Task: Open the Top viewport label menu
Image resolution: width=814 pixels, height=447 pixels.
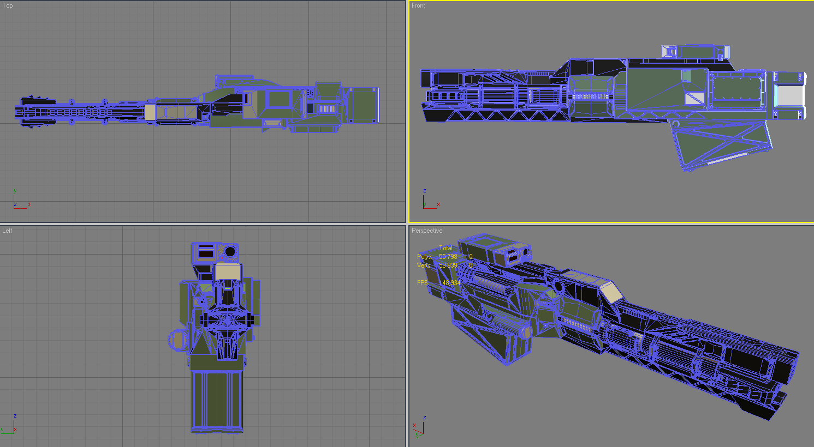Action: pyautogui.click(x=7, y=5)
